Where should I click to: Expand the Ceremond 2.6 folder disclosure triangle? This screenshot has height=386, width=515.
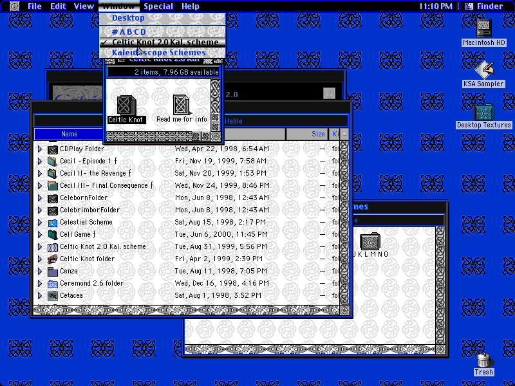[x=40, y=284]
